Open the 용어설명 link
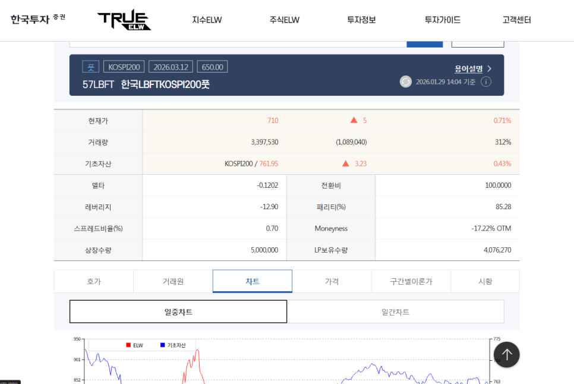The image size is (574, 384). coord(469,68)
